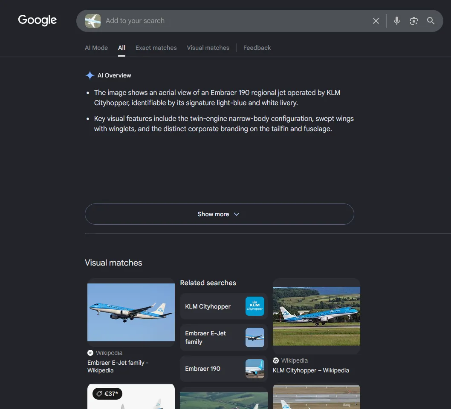Open the green landscape result image below Embraer 190
Screen dimensions: 451x409
[223, 400]
